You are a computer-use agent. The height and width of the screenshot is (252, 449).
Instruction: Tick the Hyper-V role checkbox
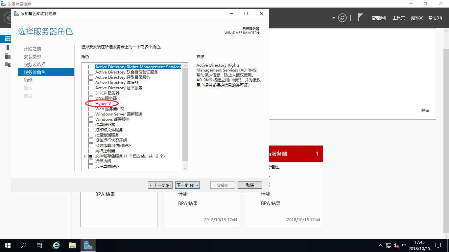tap(91, 104)
